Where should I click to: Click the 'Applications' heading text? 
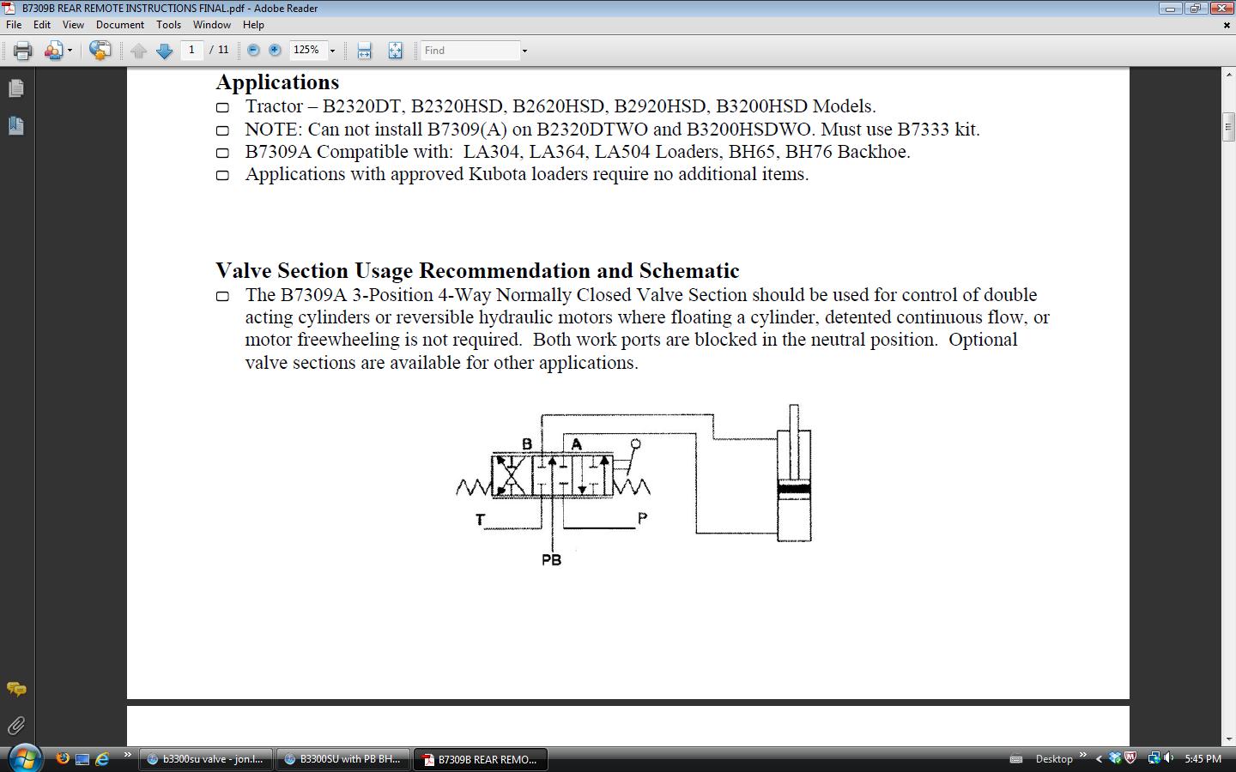(x=277, y=82)
